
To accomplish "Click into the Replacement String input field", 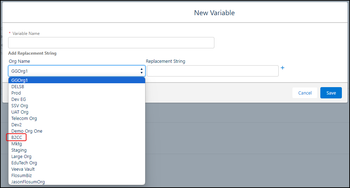I will tap(213, 71).
